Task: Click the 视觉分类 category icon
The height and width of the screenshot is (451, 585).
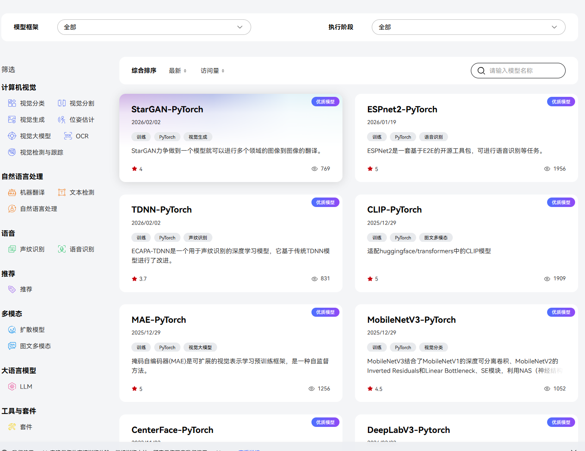Action: 12,103
